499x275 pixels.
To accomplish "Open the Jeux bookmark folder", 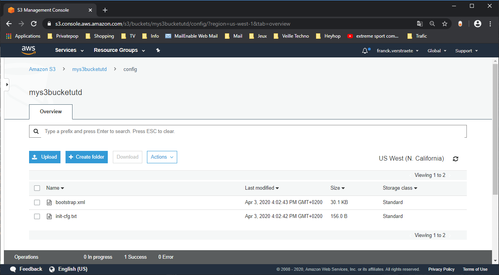I will 257,36.
